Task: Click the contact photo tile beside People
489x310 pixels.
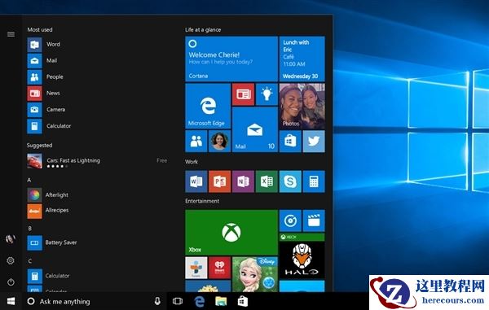Action: pos(219,142)
